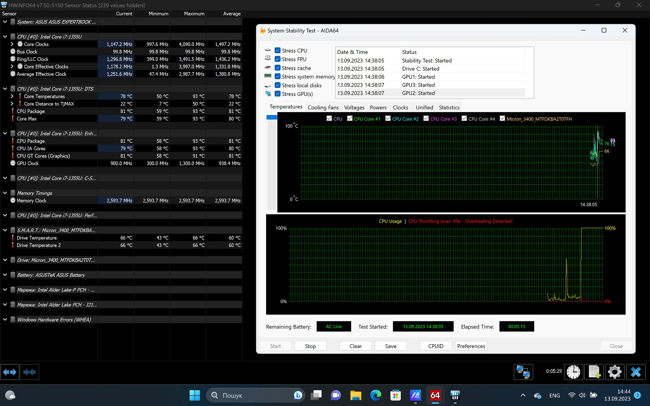Click HWiNFO clock reset timer icon

click(x=573, y=372)
